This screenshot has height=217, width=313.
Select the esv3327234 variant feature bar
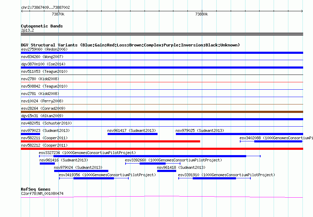point(150,156)
